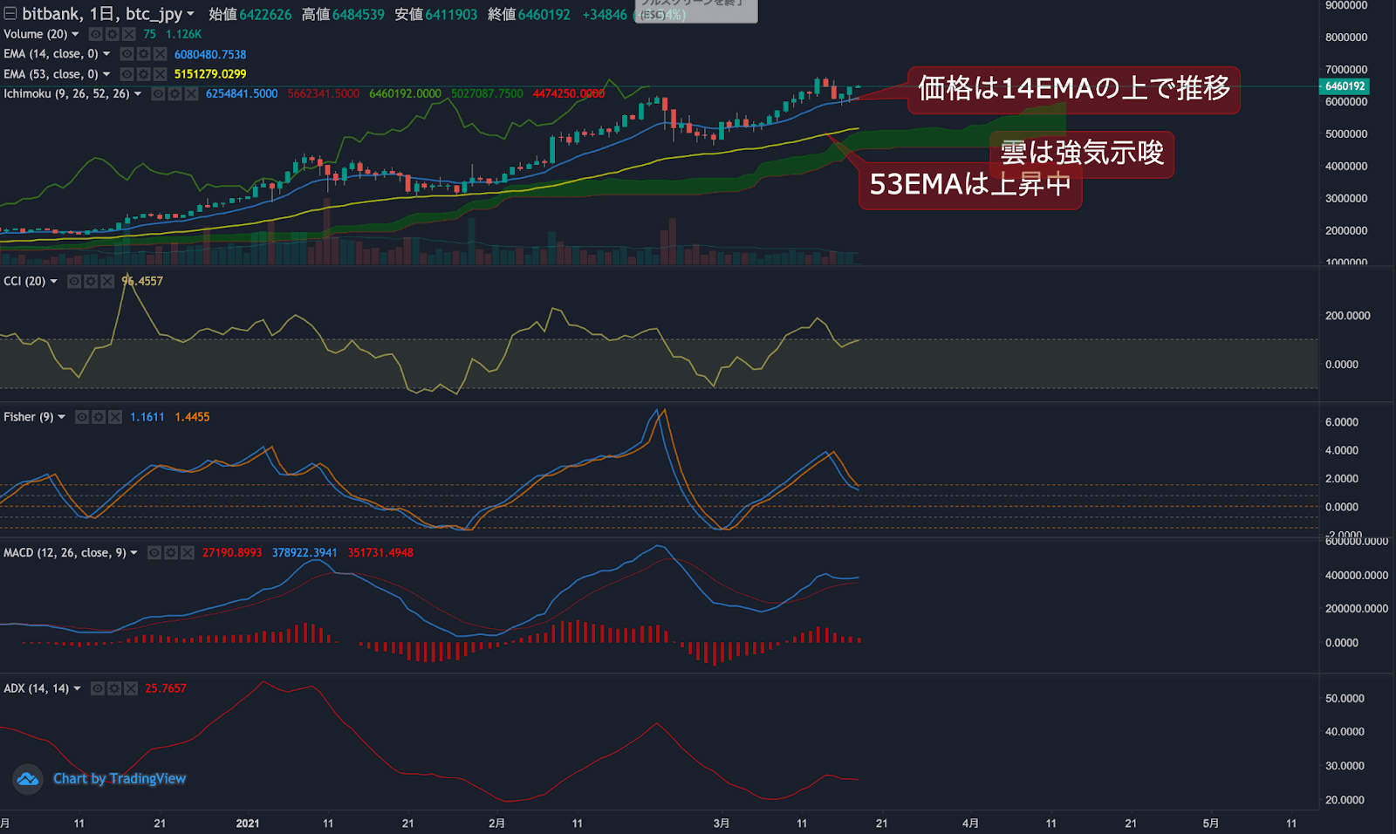Remove the CCI (20) indicator
The image size is (1396, 834).
pos(106,281)
